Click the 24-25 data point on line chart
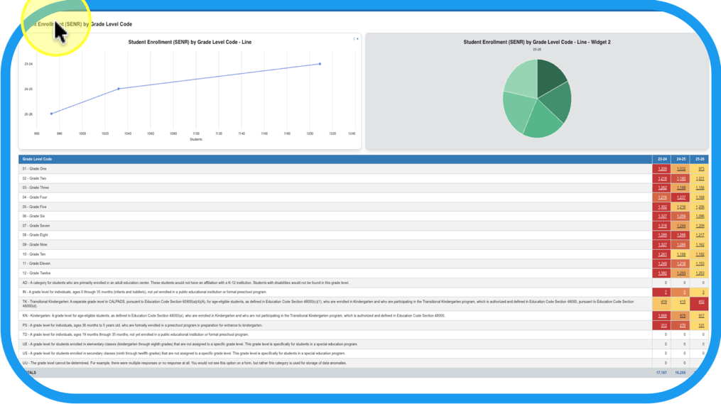This screenshot has height=404, width=721. pos(119,89)
